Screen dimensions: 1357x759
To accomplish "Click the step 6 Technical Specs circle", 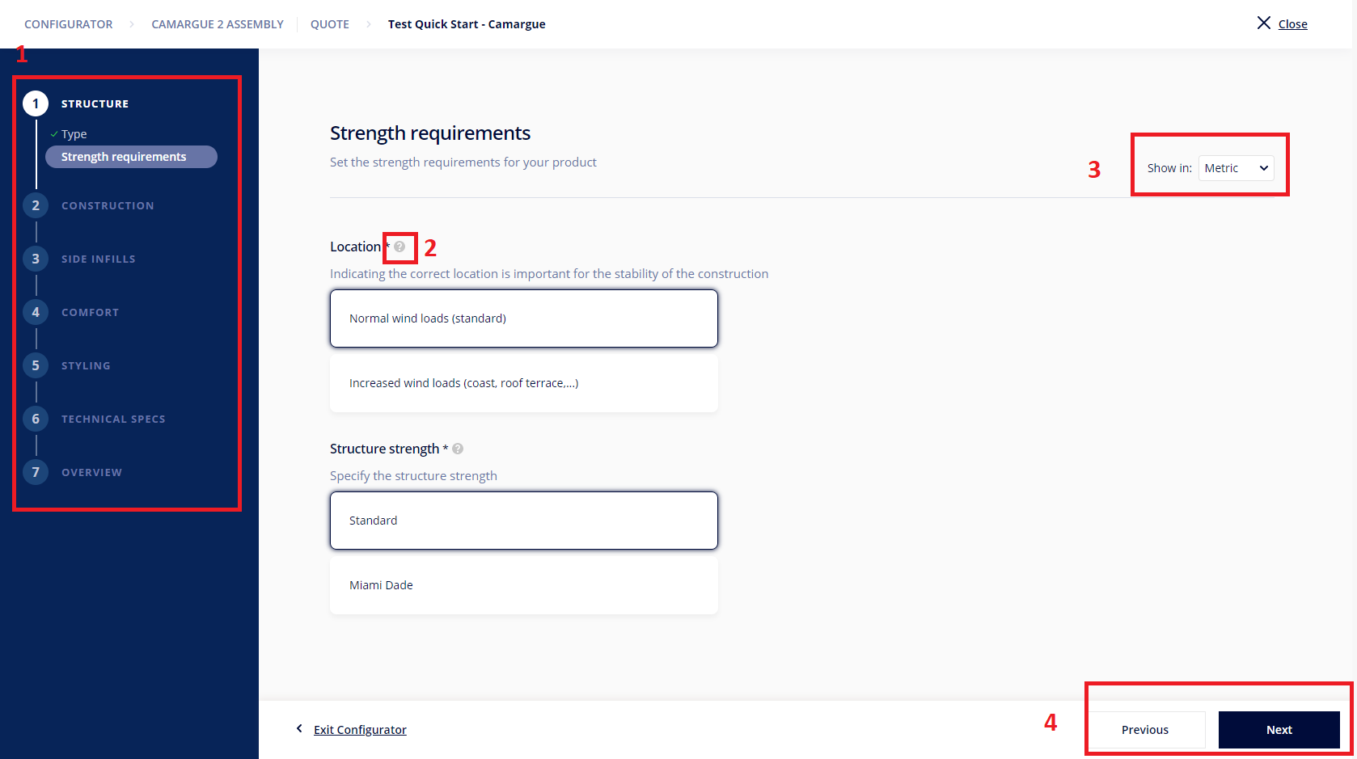I will pyautogui.click(x=36, y=419).
